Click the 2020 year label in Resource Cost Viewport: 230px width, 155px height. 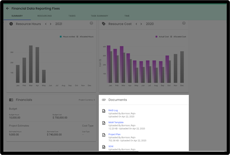(150, 24)
